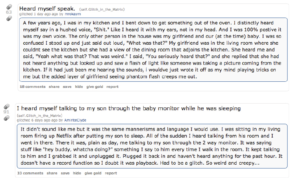Share the 'Heard myself speak.' post

click(54, 87)
